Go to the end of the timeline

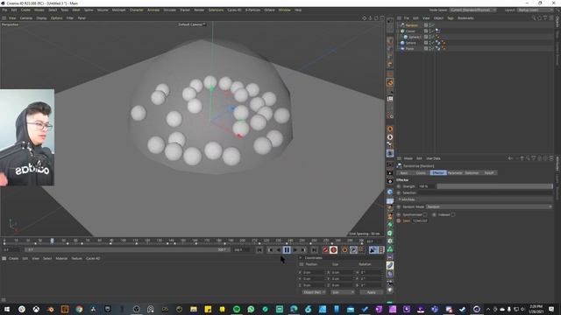tap(314, 250)
